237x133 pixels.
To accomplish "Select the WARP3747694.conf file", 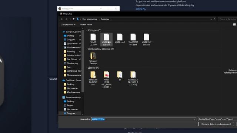I will click(x=147, y=40).
